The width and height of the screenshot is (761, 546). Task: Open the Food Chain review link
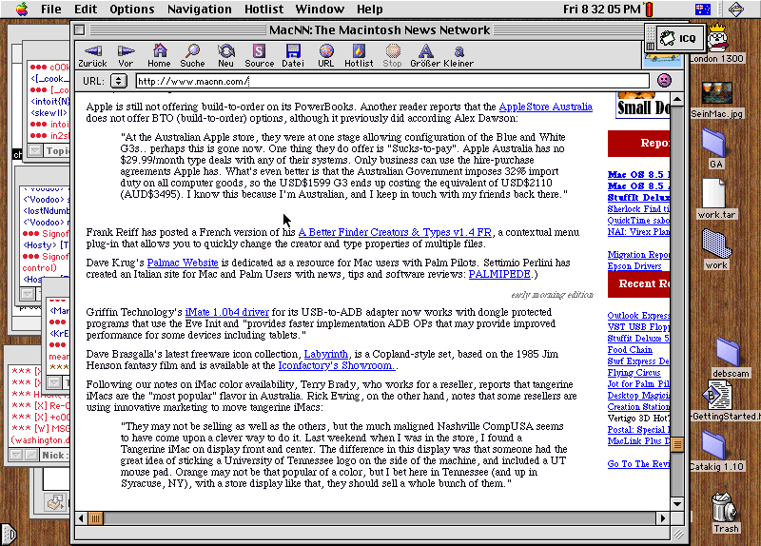pyautogui.click(x=630, y=350)
